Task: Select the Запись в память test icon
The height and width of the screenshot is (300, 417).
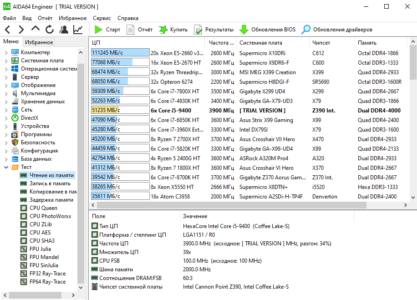Action: 24,183
